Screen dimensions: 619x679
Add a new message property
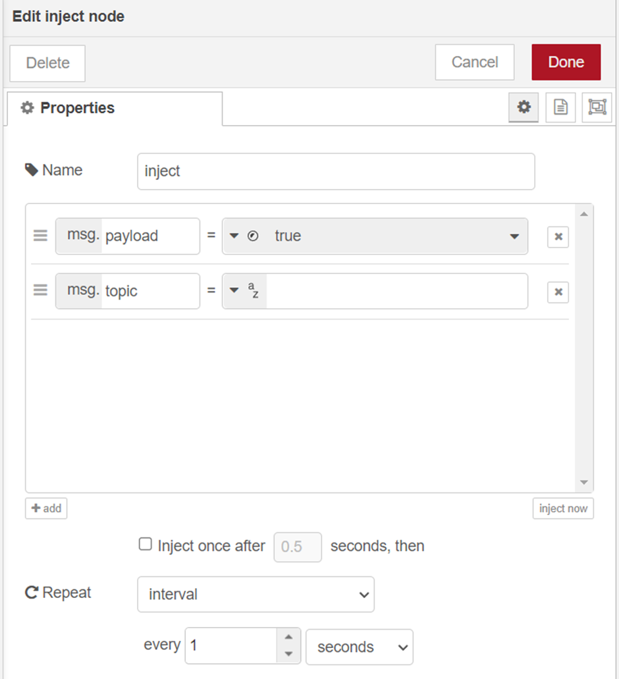pyautogui.click(x=46, y=508)
